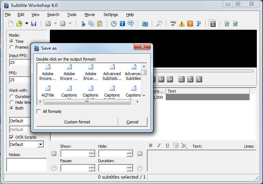
Task: Open the Movie menu
Action: (90, 15)
